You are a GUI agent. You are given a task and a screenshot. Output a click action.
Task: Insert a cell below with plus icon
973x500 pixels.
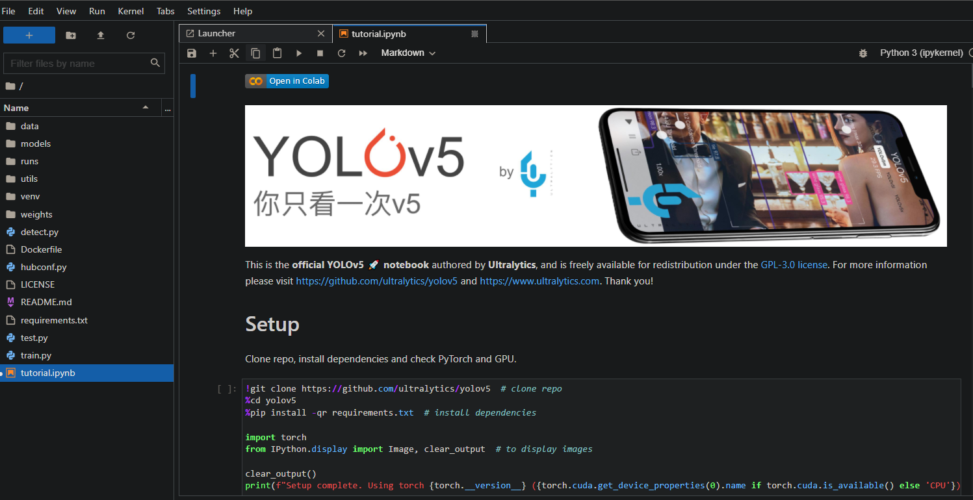pyautogui.click(x=213, y=53)
